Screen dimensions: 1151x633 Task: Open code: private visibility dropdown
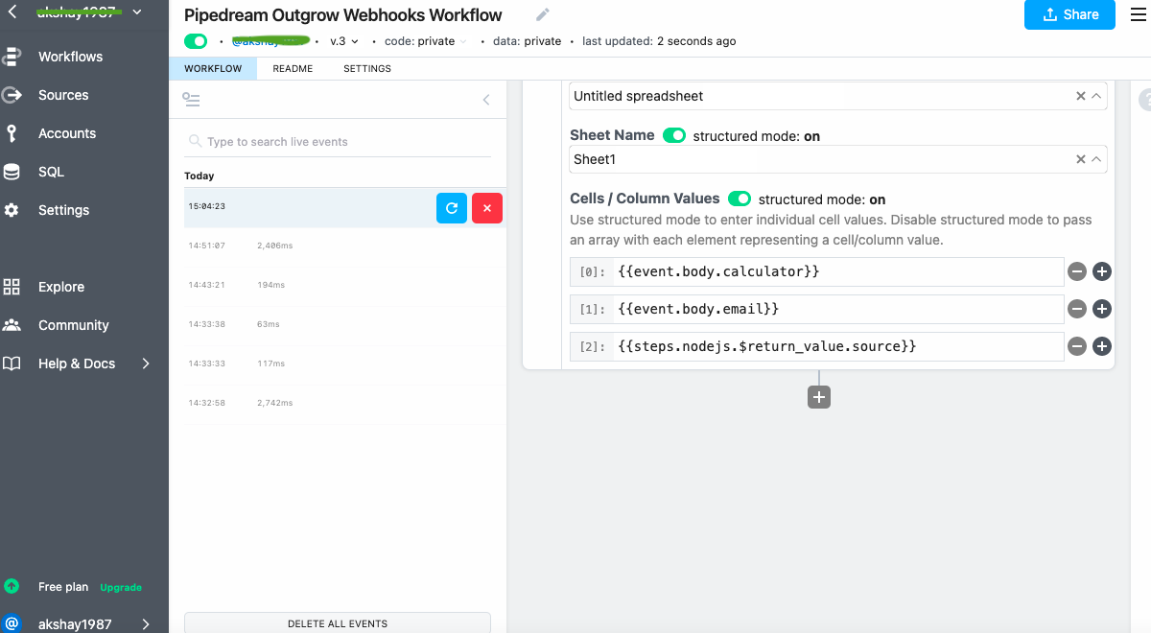(x=425, y=41)
